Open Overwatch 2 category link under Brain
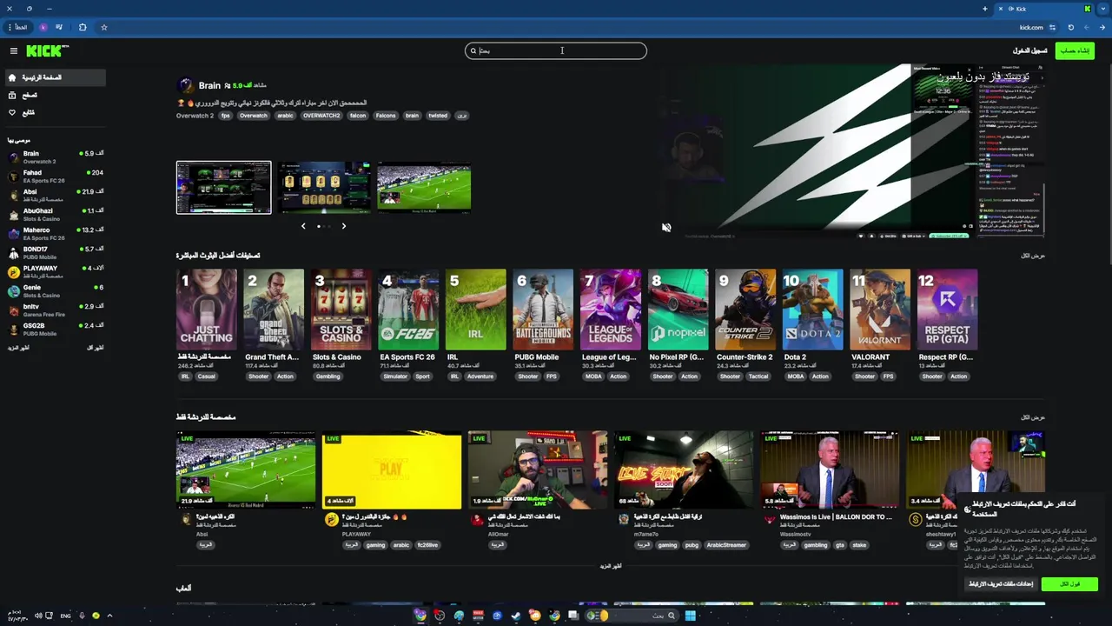Image resolution: width=1112 pixels, height=626 pixels. (195, 116)
